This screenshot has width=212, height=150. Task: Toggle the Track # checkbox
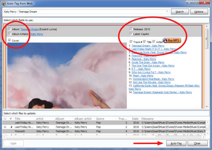point(131,41)
